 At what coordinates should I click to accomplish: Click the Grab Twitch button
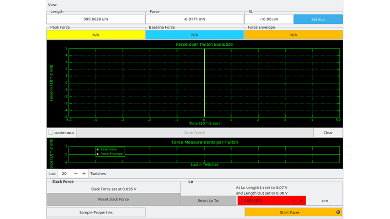[x=195, y=132]
